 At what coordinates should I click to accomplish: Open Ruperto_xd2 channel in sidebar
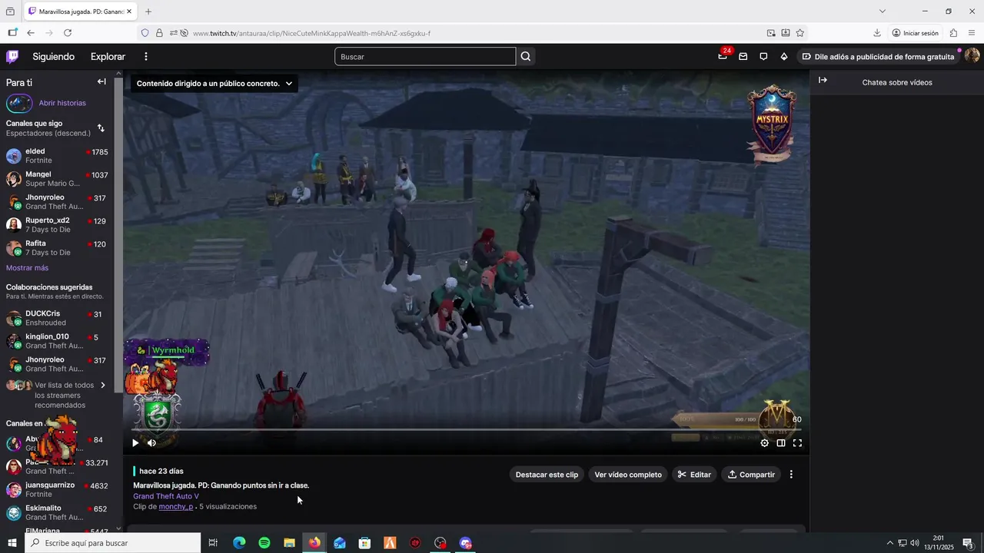(x=57, y=225)
